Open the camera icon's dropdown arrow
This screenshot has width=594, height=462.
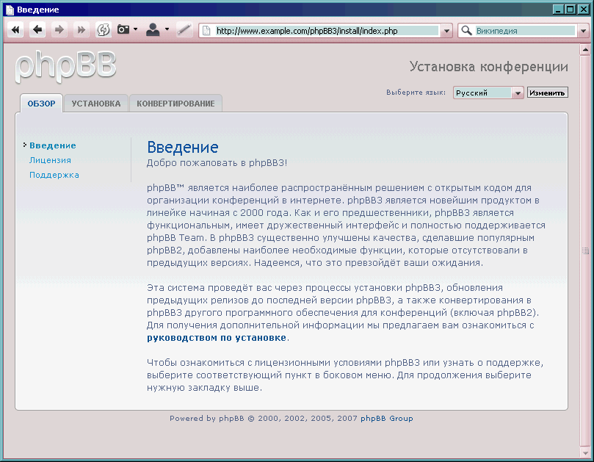[x=135, y=29]
